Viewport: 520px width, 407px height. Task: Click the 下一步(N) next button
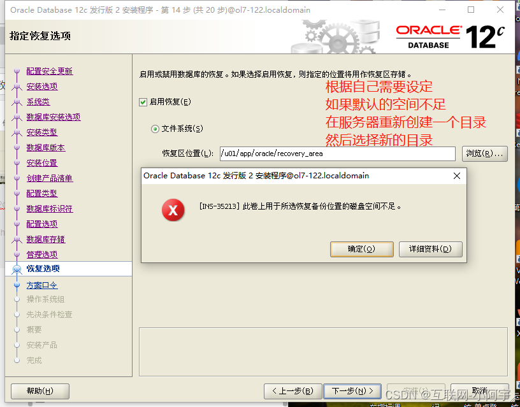[352, 391]
